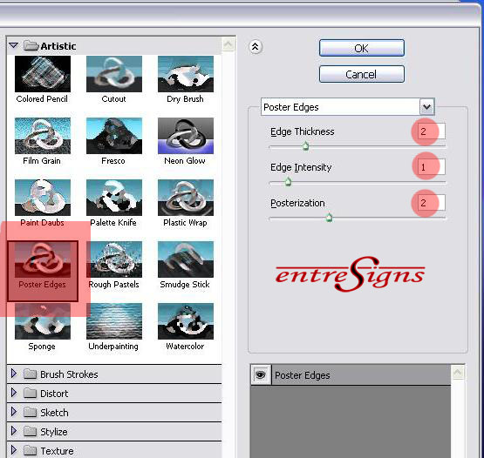Click the Edge Thickness slider handle
The height and width of the screenshot is (458, 484).
[x=305, y=145]
